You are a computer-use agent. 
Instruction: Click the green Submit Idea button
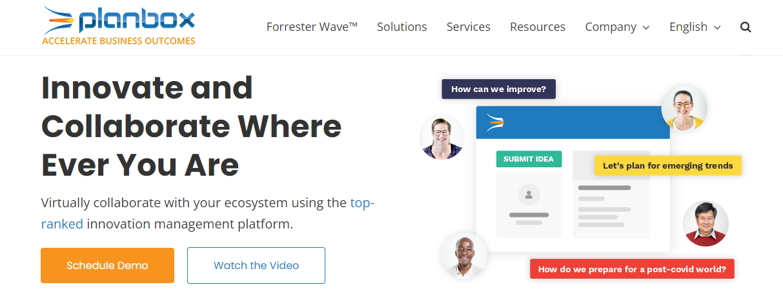[529, 159]
